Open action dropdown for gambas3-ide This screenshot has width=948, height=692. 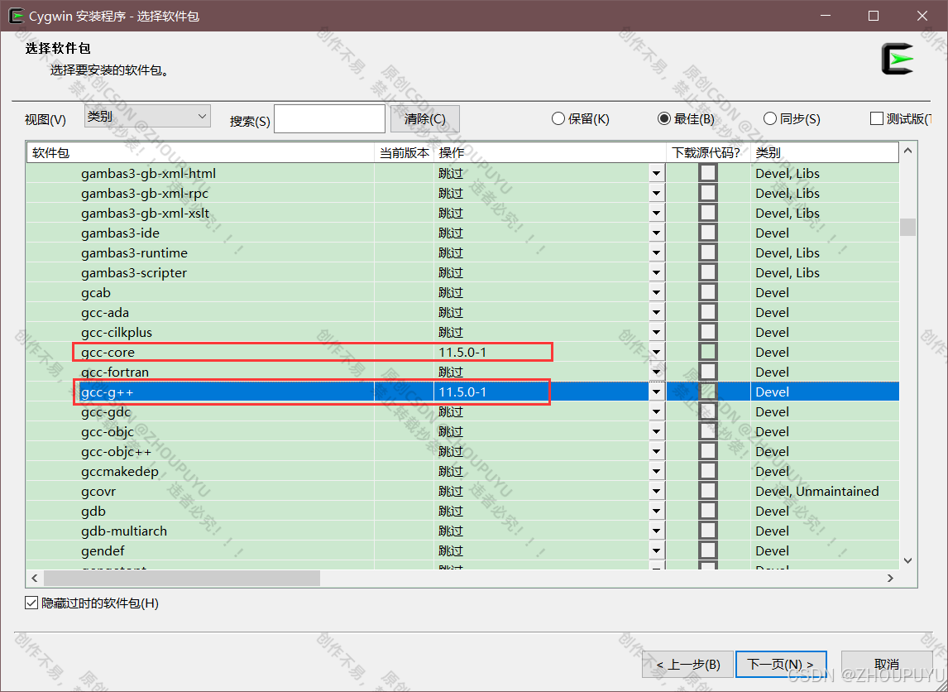(x=657, y=233)
